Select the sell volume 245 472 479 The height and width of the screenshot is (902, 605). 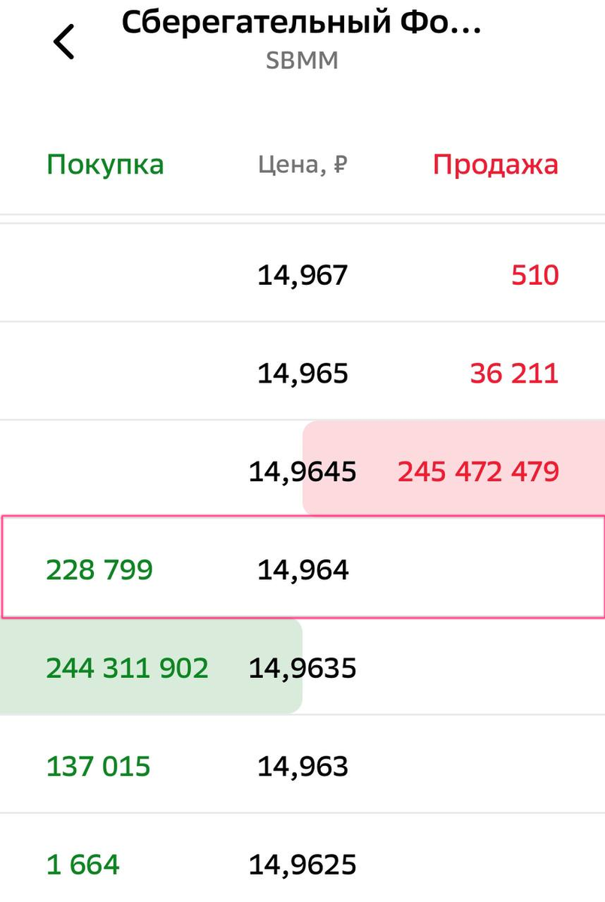478,471
